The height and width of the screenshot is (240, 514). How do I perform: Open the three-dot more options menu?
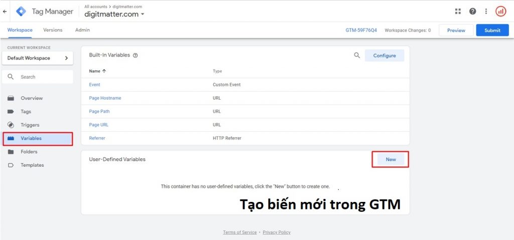[485, 11]
